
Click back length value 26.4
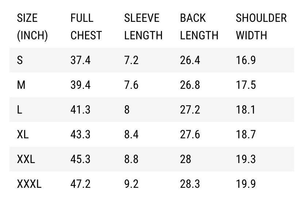[190, 60]
